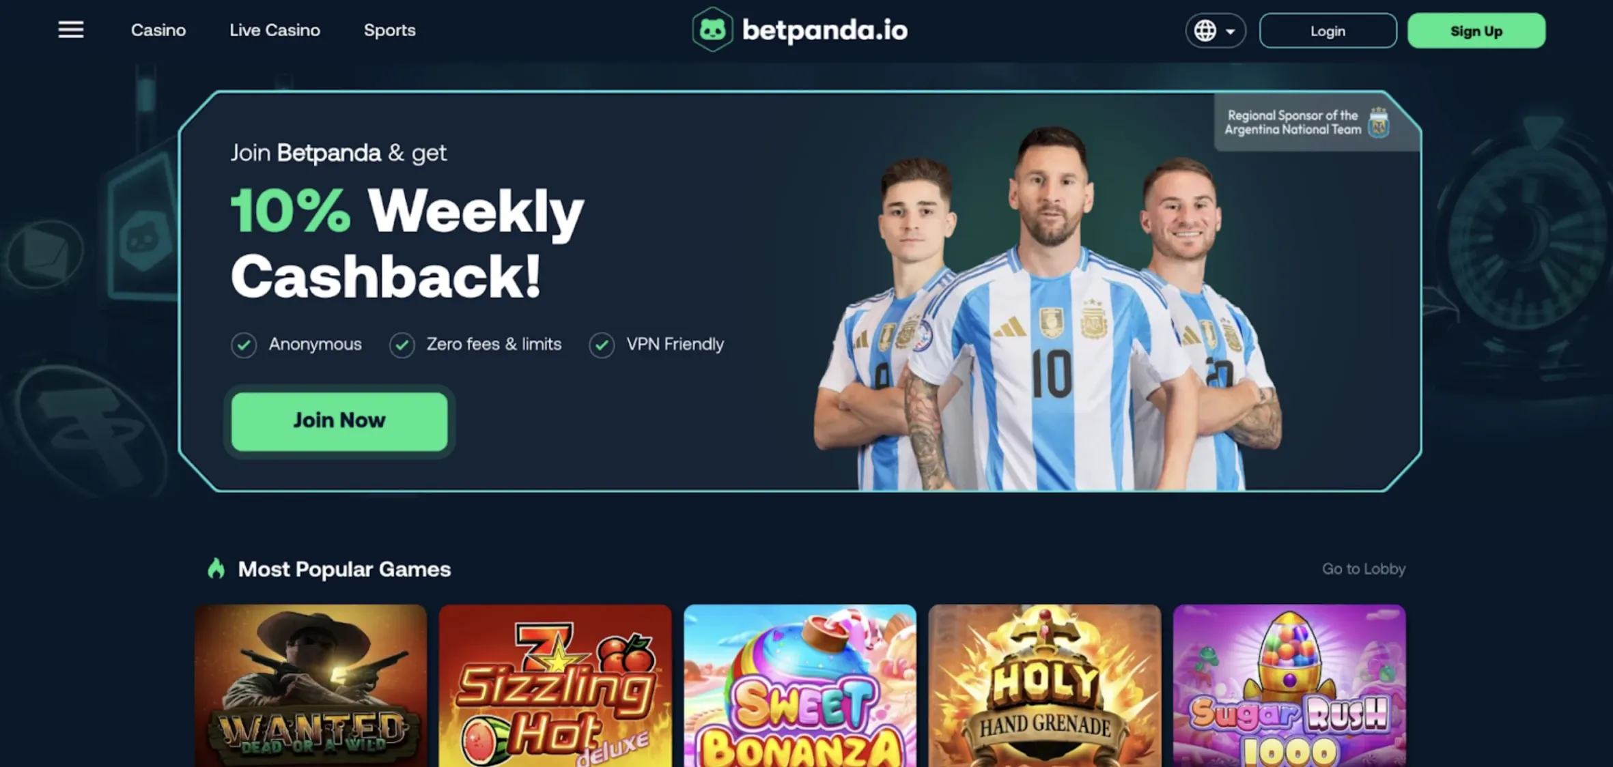This screenshot has width=1613, height=767.
Task: Open the hamburger menu
Action: pos(71,30)
